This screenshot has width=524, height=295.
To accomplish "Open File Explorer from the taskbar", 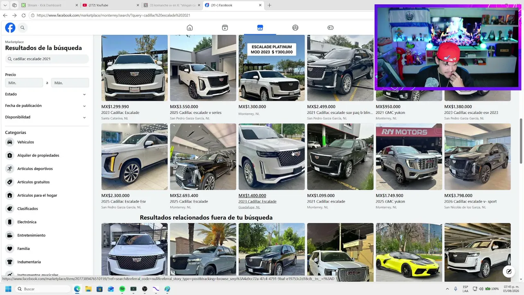I will tap(88, 289).
